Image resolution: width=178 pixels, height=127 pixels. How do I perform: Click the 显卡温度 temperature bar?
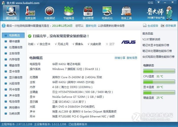159,82
